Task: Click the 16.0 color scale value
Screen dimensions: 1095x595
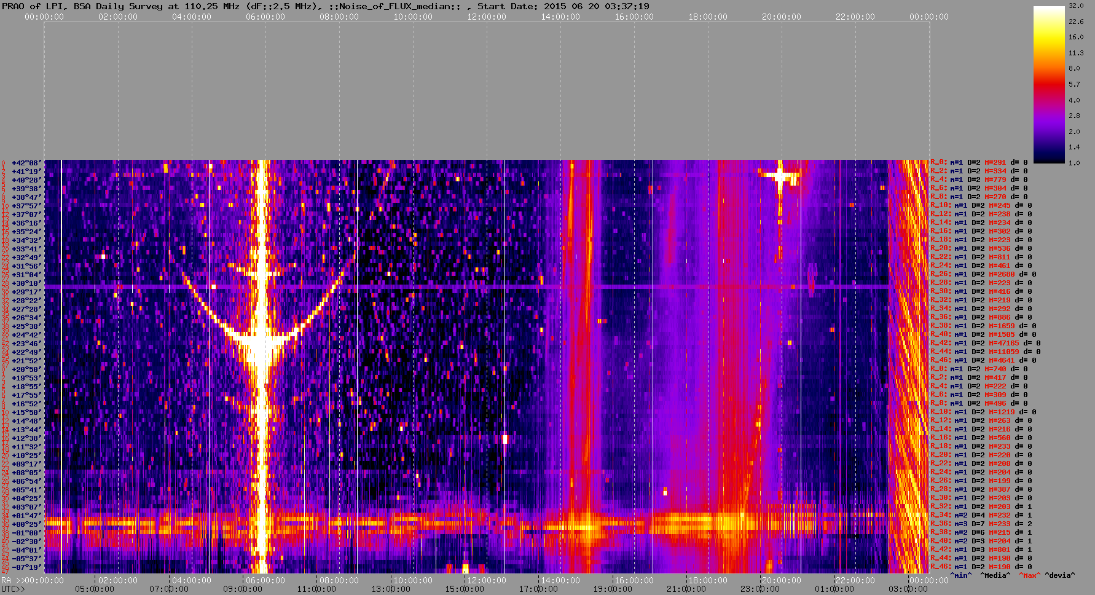Action: pos(1076,37)
